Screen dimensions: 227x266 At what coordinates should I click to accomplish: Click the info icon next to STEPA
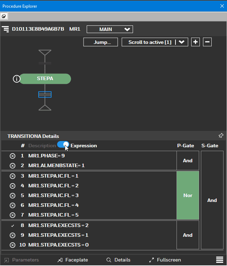click(x=17, y=79)
